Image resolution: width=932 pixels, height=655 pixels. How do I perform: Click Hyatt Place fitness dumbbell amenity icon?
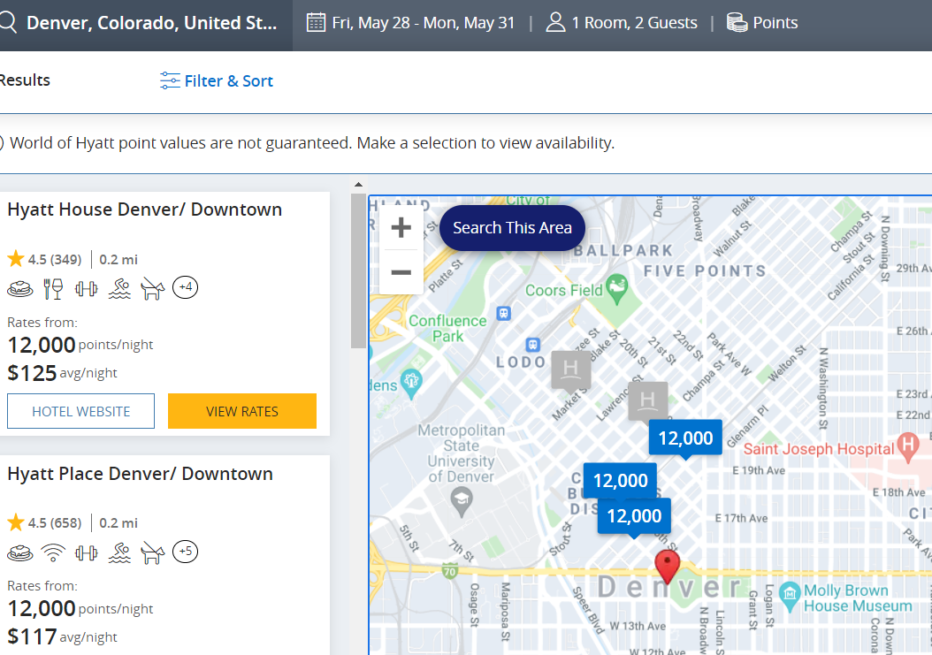coord(86,552)
